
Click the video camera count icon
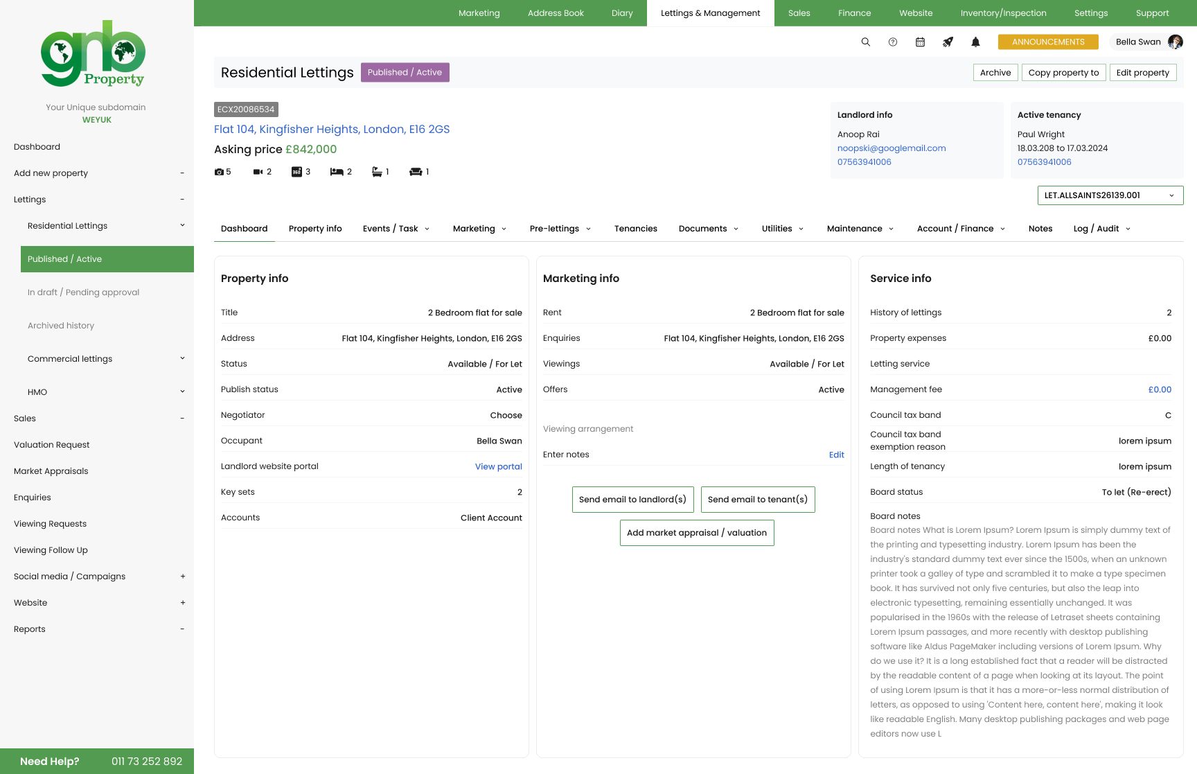(258, 172)
